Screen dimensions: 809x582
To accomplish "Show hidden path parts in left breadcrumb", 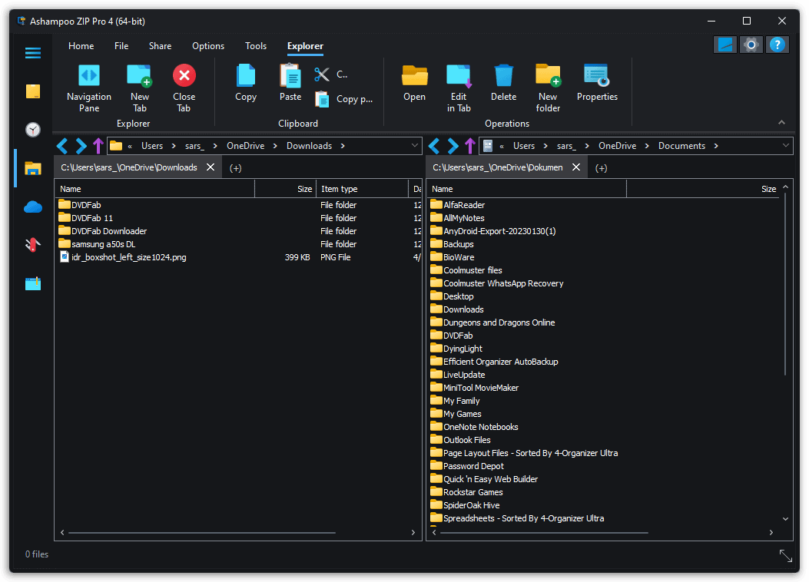I will [x=130, y=147].
